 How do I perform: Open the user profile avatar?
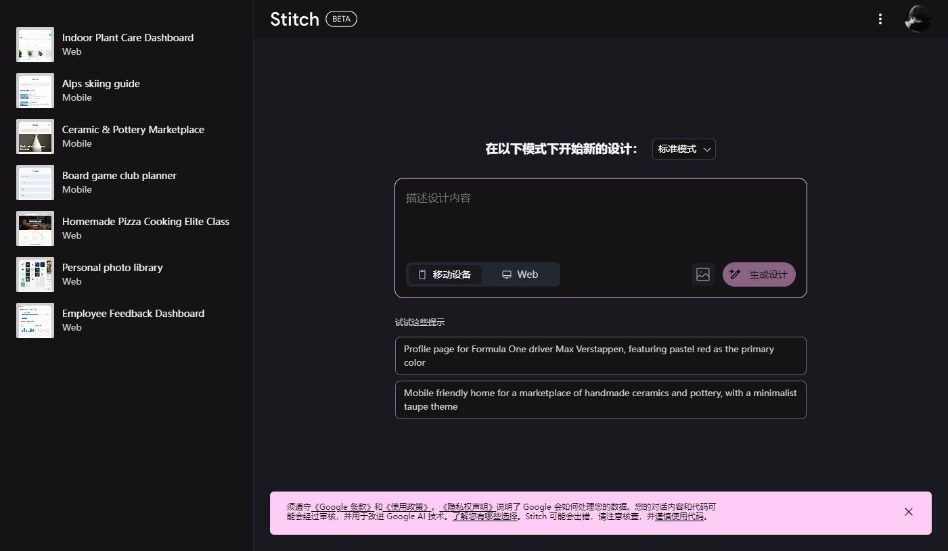918,19
